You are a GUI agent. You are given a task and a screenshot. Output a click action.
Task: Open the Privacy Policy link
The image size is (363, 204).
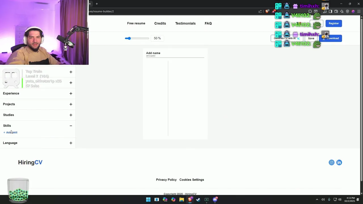[166, 180]
